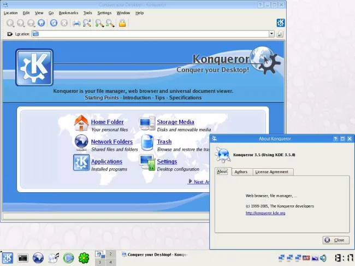355x266 pixels.
Task: Click the Specifications link
Action: coord(185,98)
